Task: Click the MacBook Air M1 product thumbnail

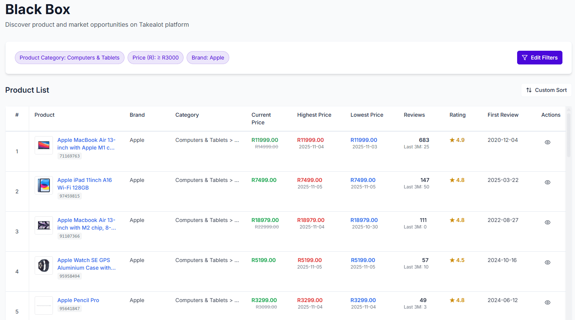Action: pos(43,145)
